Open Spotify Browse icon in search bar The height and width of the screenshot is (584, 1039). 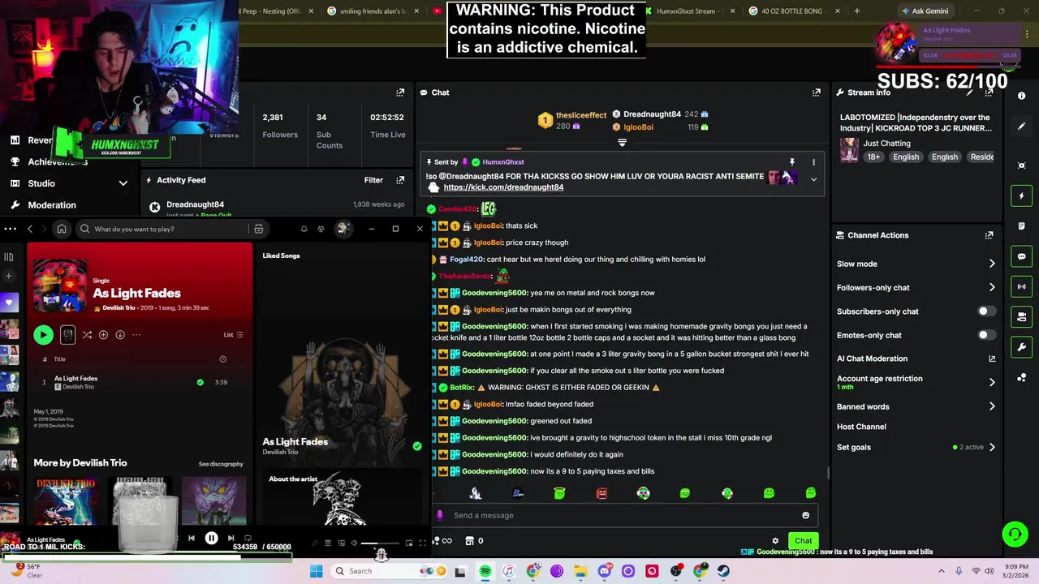tap(258, 229)
